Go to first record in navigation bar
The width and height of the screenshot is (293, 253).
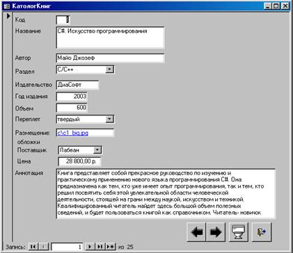pos(33,247)
